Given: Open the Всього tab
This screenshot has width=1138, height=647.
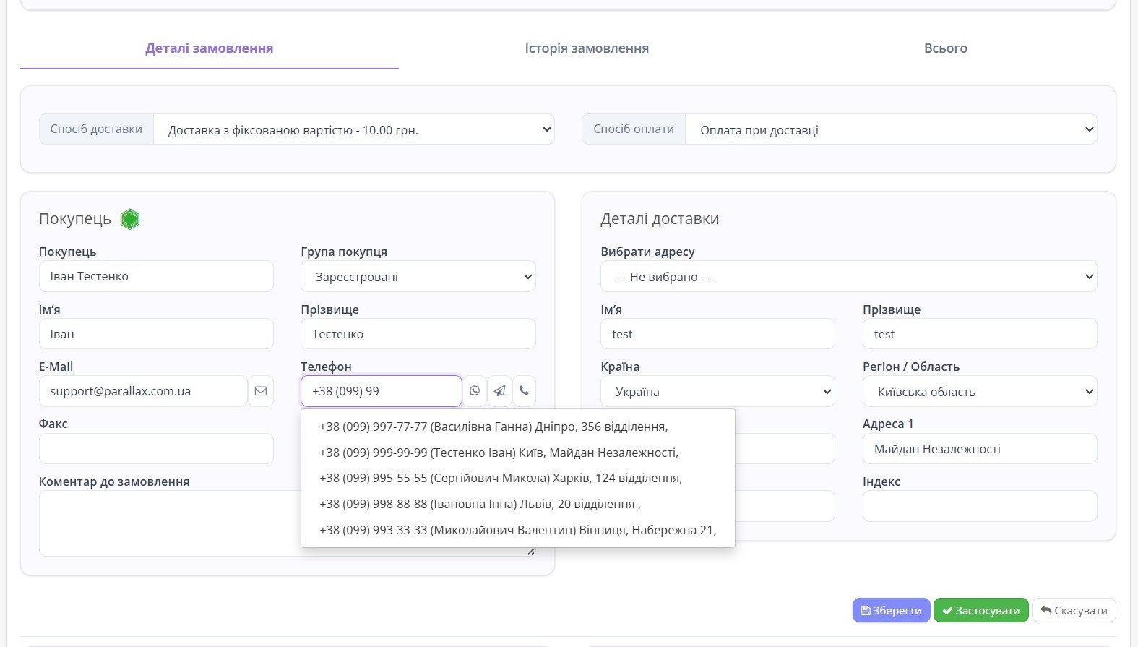Looking at the screenshot, I should pos(945,48).
